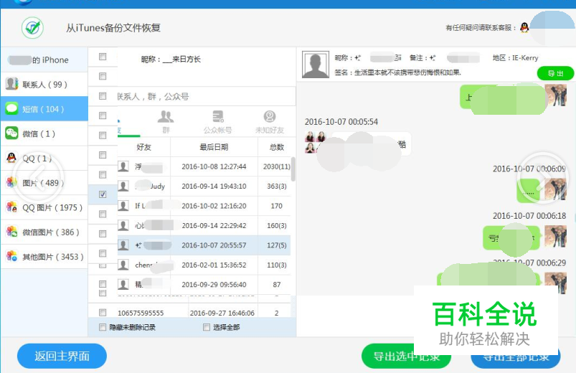The image size is (576, 373).
Task: Sort by the 最后日期 column header
Action: point(214,147)
